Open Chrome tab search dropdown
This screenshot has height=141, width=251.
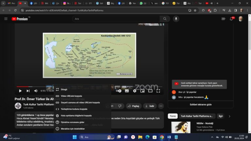point(3,3)
